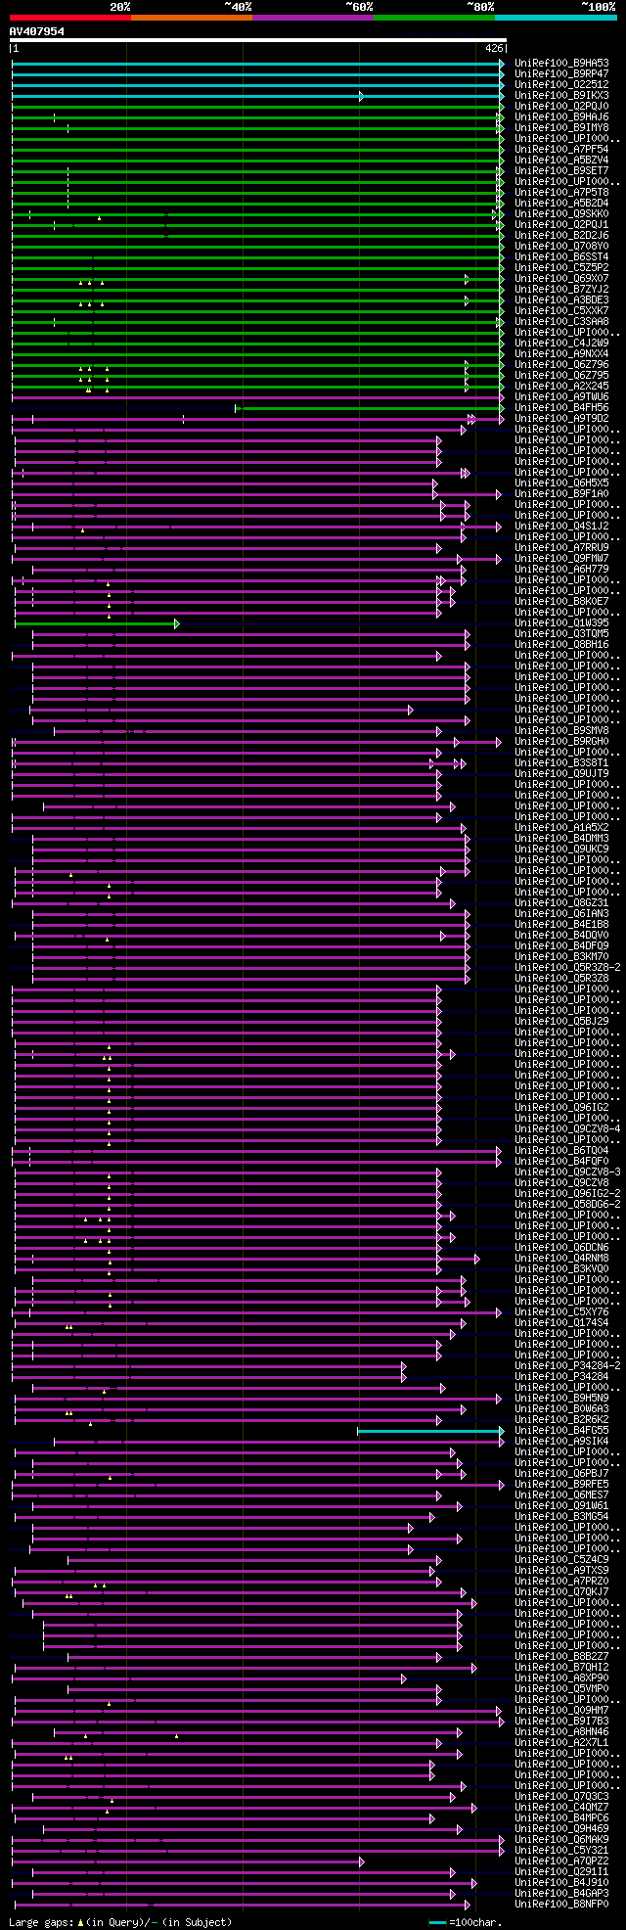Select the UniRef100_Q58DG6-2 label
The image size is (626, 1930).
point(567,1205)
